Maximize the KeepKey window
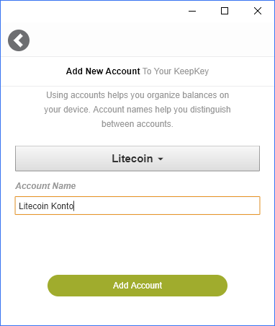This screenshot has height=326, width=275. tap(225, 11)
